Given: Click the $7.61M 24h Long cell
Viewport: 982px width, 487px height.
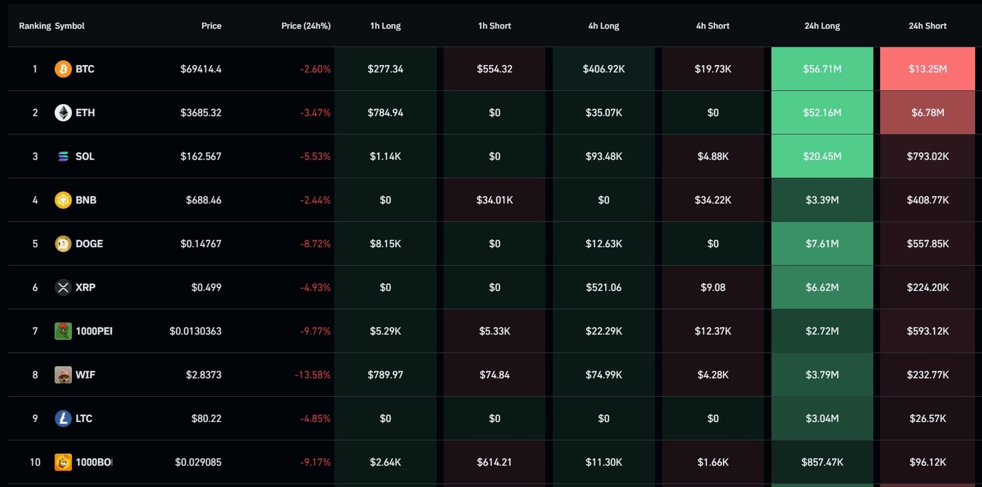Looking at the screenshot, I should 822,243.
